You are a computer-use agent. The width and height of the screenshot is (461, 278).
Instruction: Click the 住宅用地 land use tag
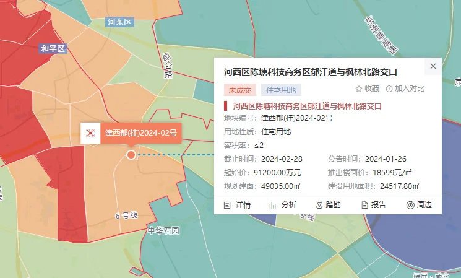[x=280, y=89]
